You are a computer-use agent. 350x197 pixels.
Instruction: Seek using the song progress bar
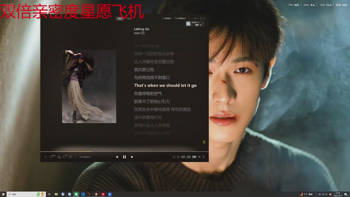tap(124, 151)
